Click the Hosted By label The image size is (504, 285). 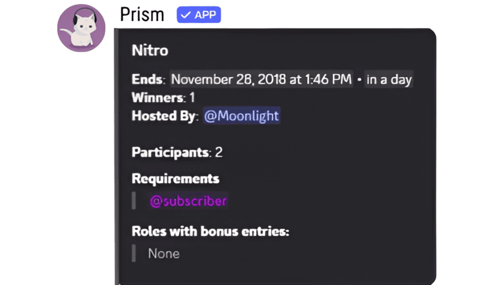tap(164, 115)
